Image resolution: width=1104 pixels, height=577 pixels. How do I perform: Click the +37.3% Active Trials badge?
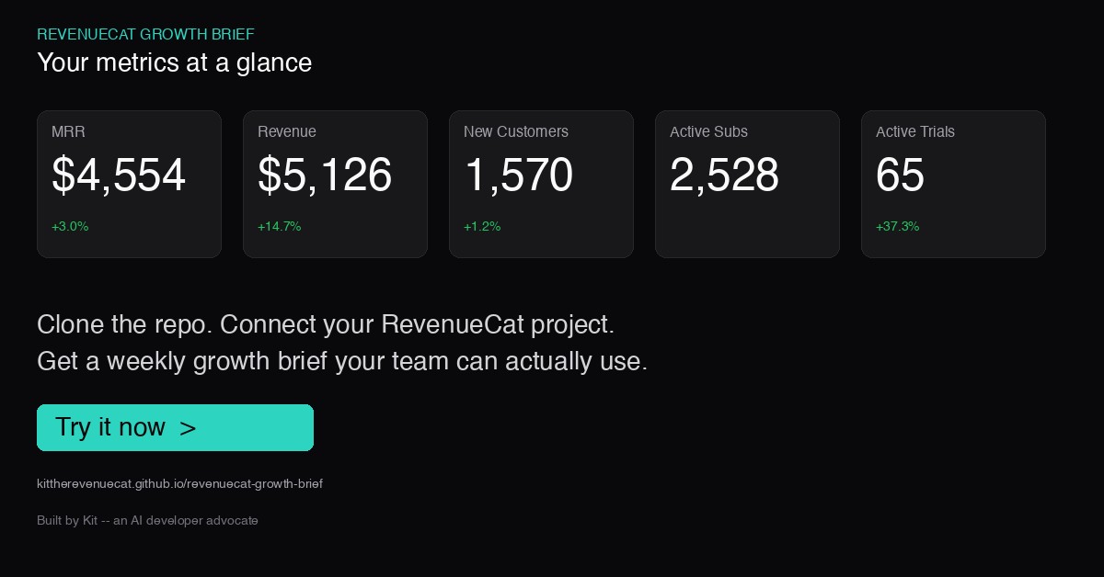pyautogui.click(x=898, y=226)
